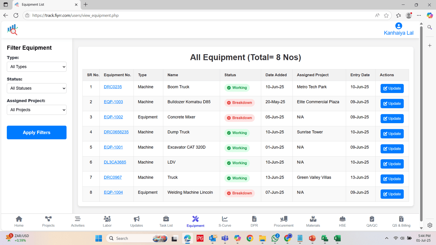Click the Labor icon
Image resolution: width=436 pixels, height=245 pixels.
[107, 221]
